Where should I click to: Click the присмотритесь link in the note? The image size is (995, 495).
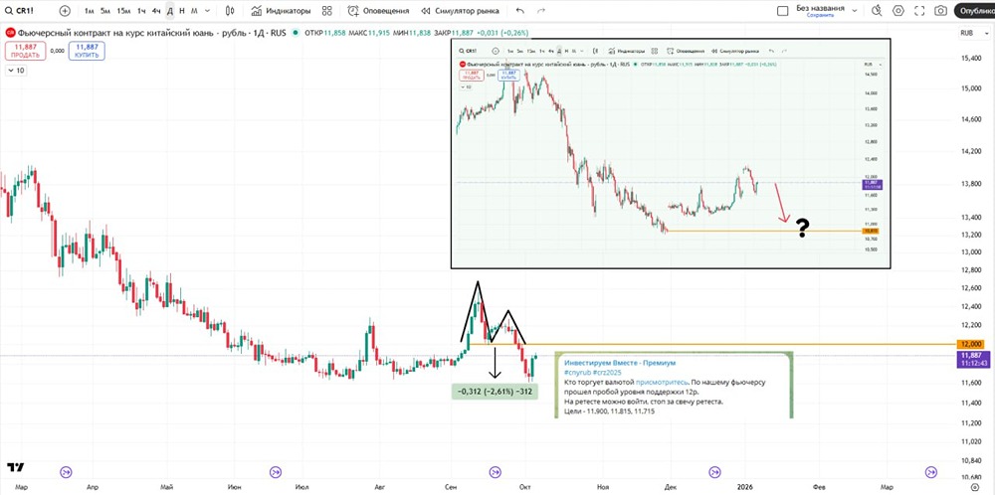662,383
